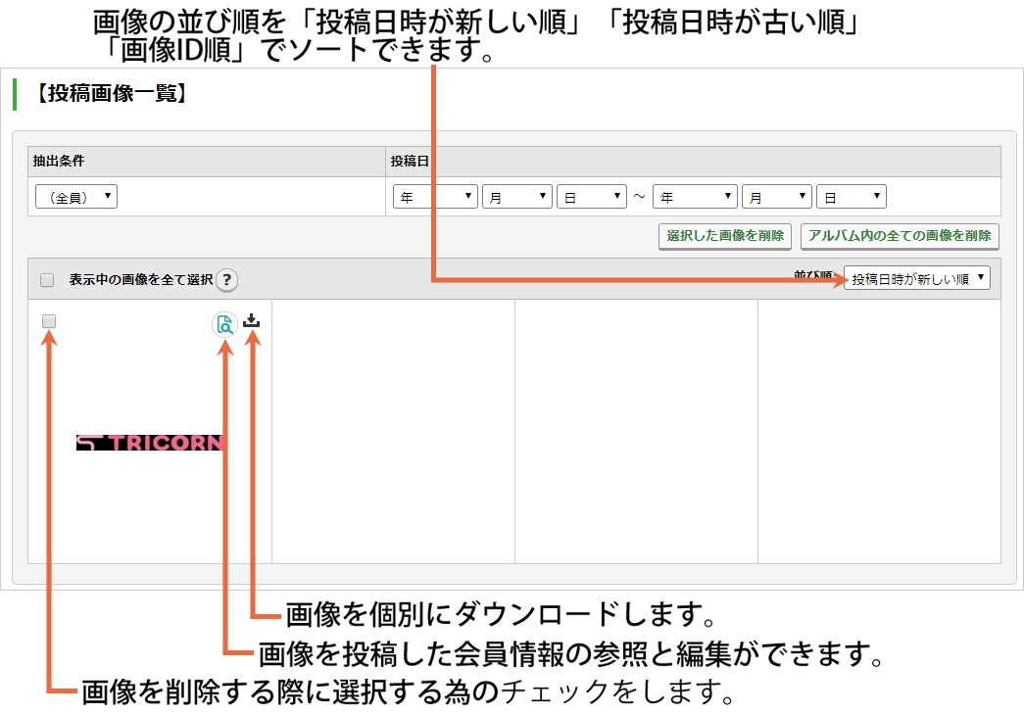Download the TRICORN image individually

click(x=252, y=320)
